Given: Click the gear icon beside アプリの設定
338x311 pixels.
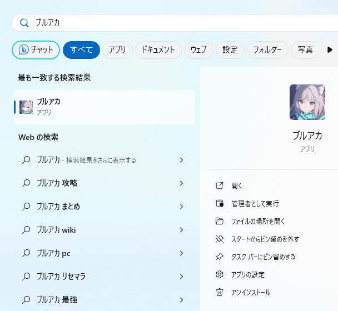Looking at the screenshot, I should coord(220,274).
